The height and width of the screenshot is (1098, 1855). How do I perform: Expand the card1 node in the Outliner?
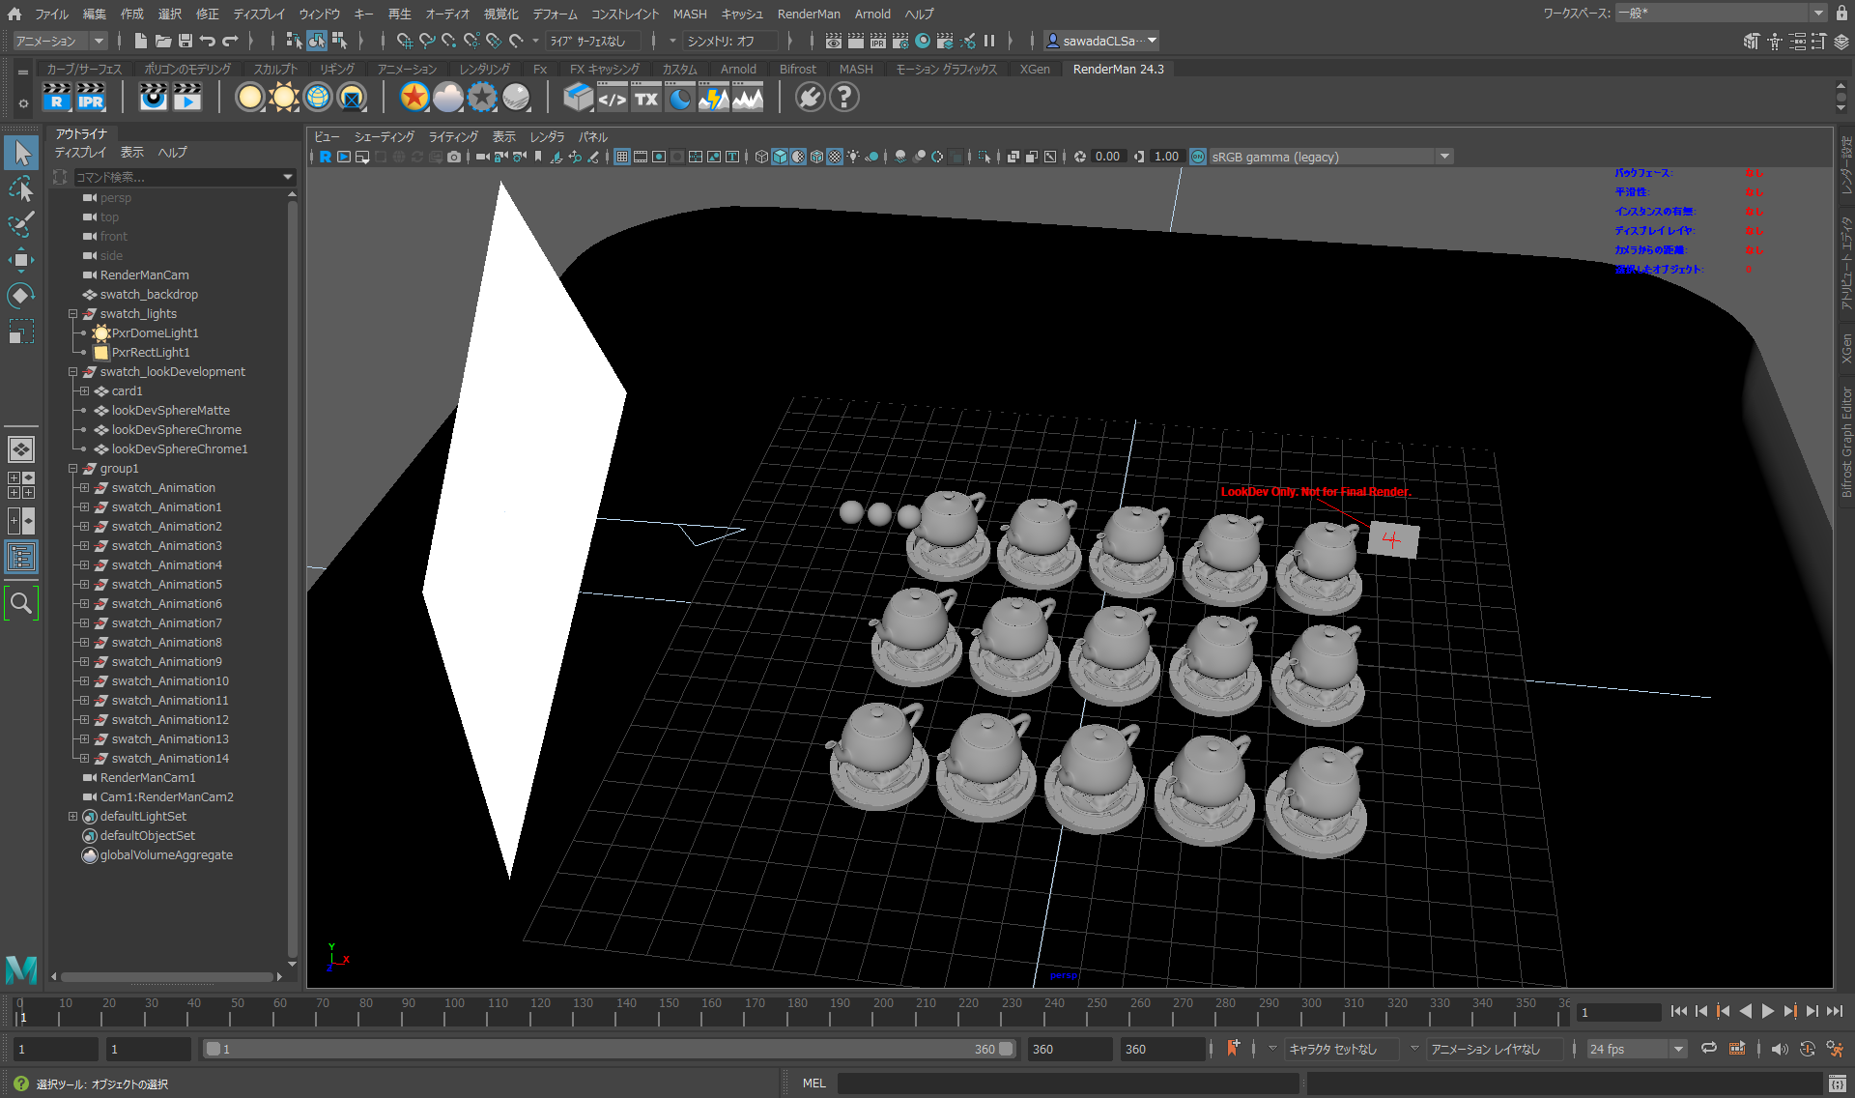(85, 390)
